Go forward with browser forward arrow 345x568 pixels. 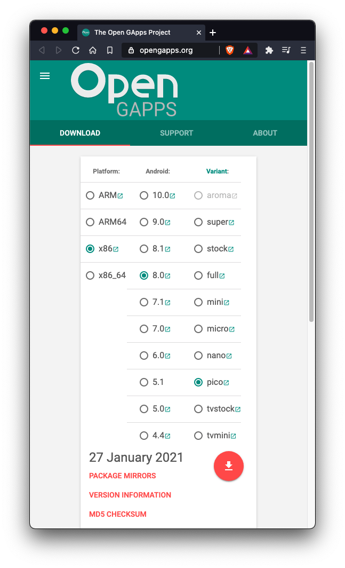pos(58,50)
